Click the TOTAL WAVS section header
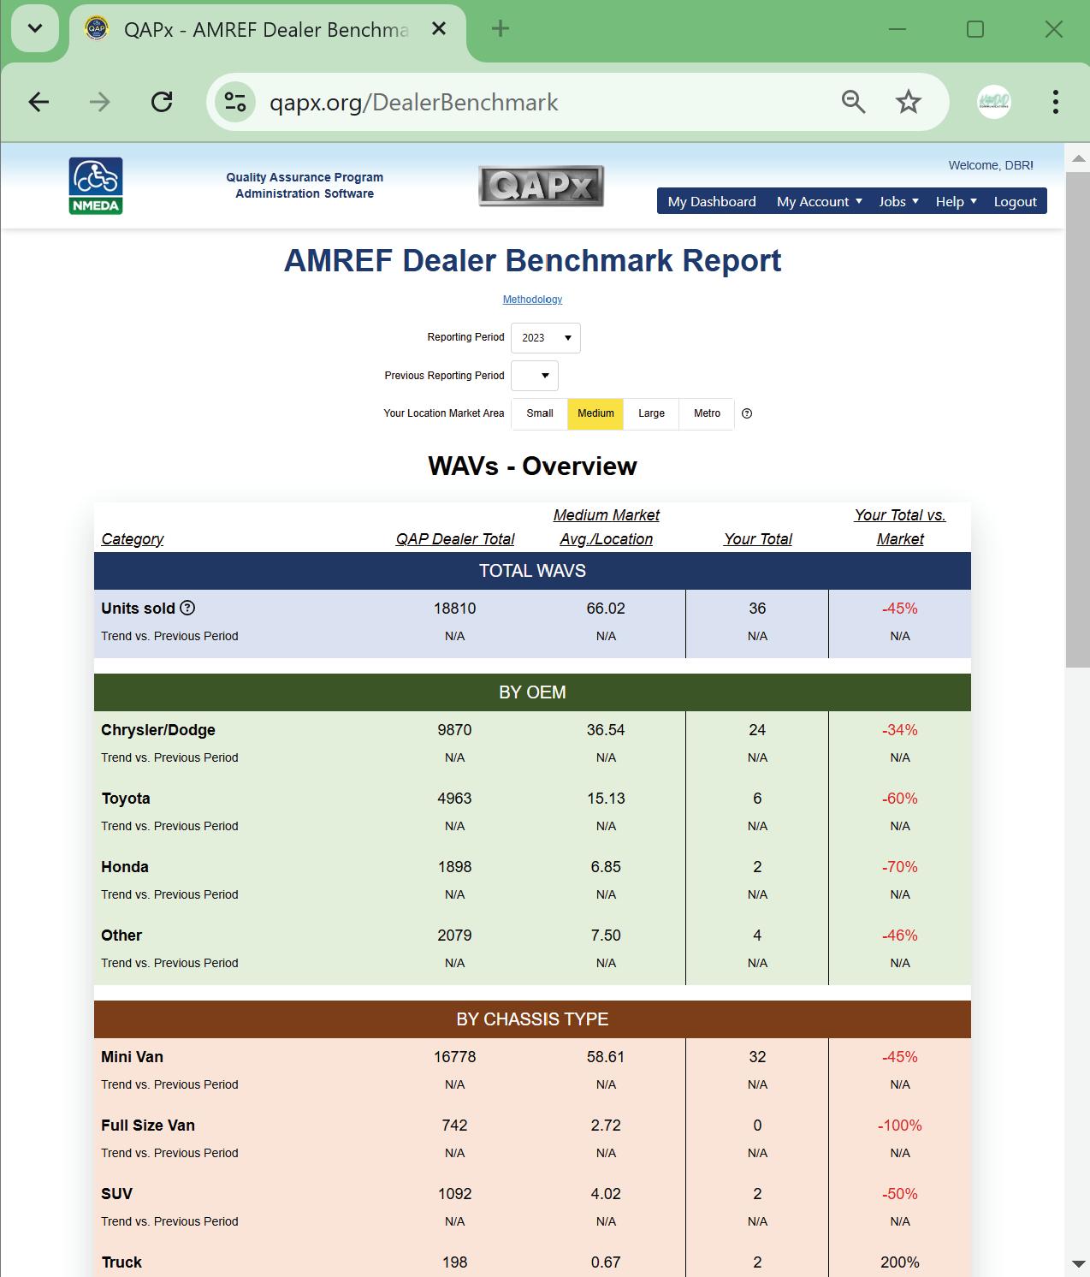Viewport: 1090px width, 1277px height. [x=532, y=571]
